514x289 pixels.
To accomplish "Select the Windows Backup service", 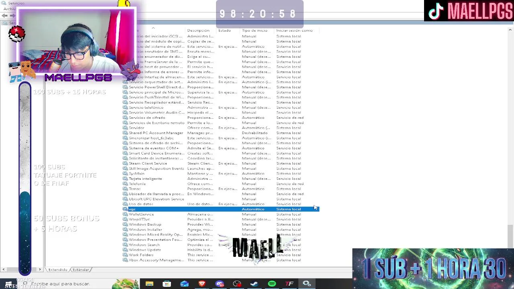I will pos(221,224).
